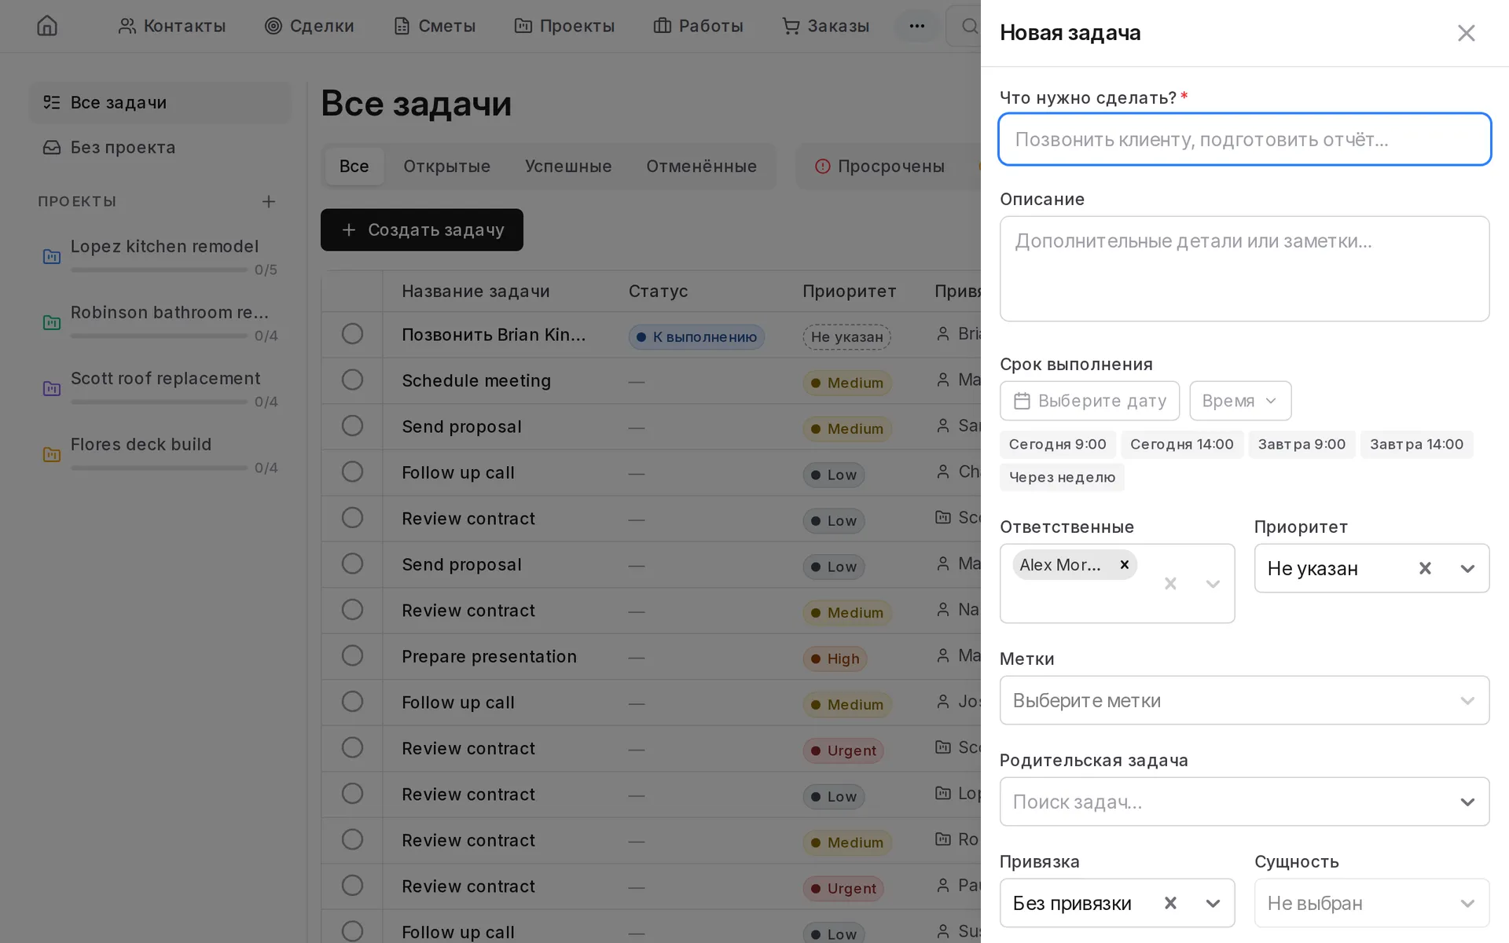Expand the Приоритет dropdown arrow
The height and width of the screenshot is (943, 1509).
[x=1467, y=568]
